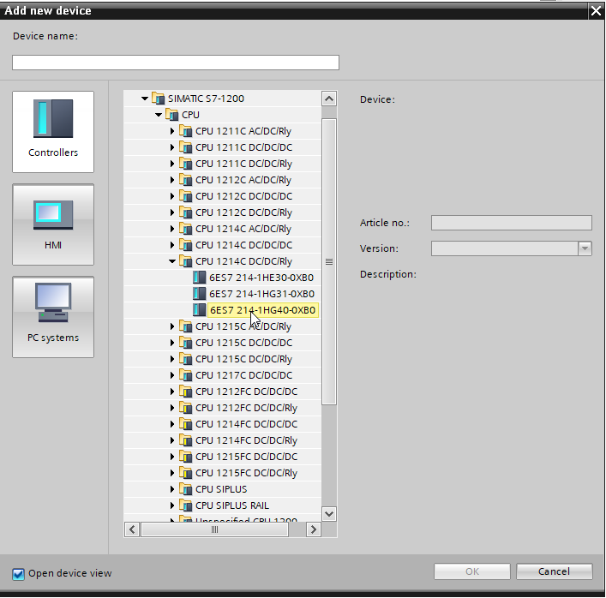
Task: Click the CPU 1211C AC/DC/Rly folder icon
Action: point(185,131)
